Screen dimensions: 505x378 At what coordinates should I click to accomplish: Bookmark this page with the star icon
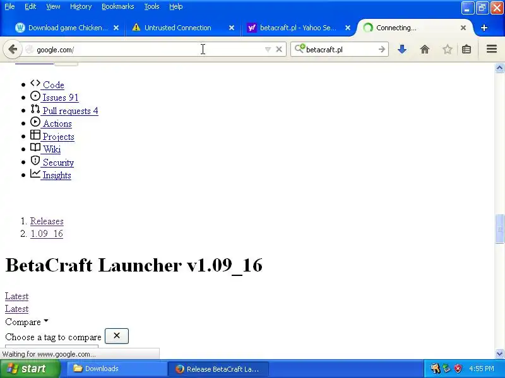coord(447,50)
